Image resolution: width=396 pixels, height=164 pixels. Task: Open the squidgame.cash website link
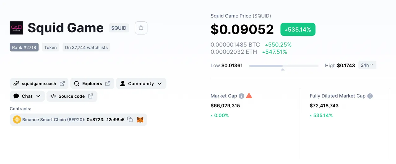point(39,84)
